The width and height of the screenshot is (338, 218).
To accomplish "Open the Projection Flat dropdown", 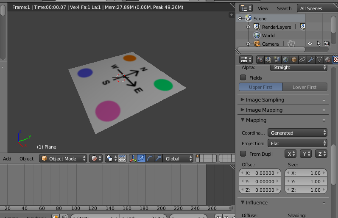I will (297, 143).
